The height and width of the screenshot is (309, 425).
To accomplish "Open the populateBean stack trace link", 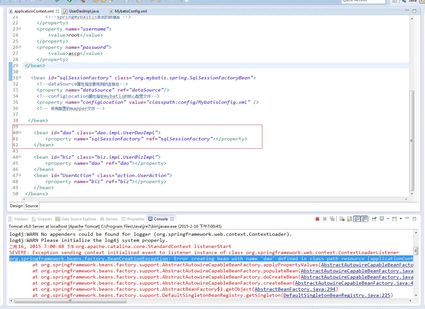I will pos(357,271).
